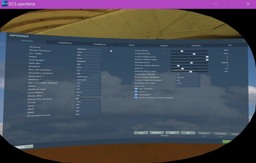Expand the SSAO dropdown
The height and width of the screenshot is (163, 256).
(x=88, y=111)
